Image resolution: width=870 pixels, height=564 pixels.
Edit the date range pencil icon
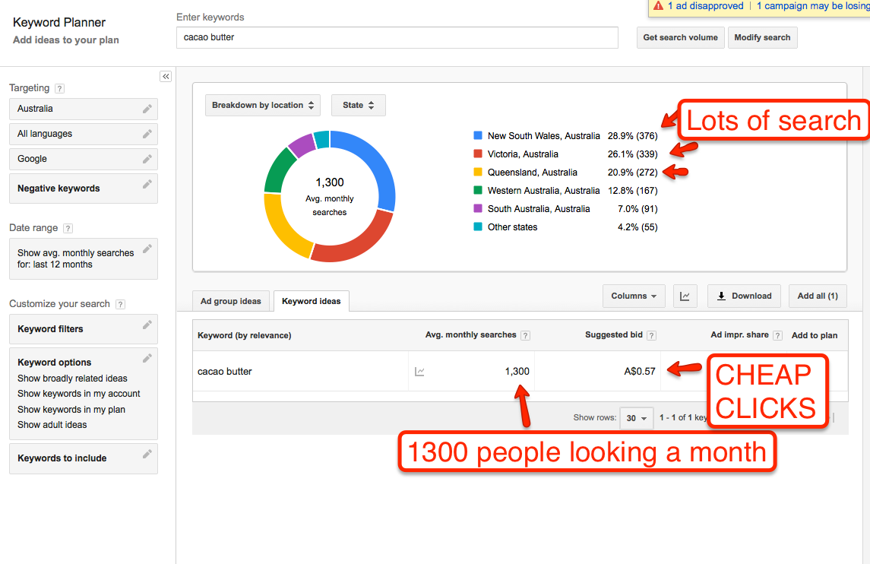pyautogui.click(x=147, y=249)
